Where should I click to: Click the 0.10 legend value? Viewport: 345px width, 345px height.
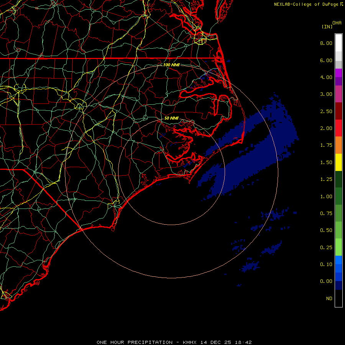(x=326, y=264)
